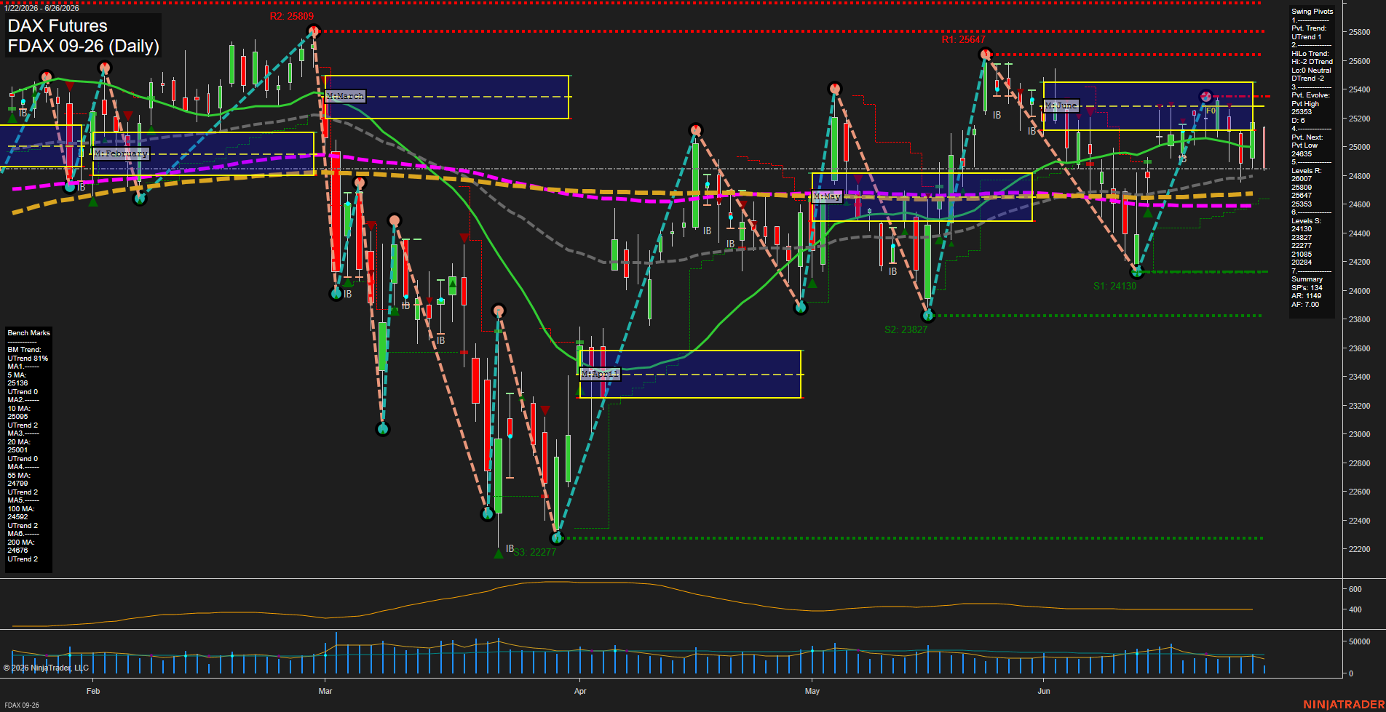Click the 25800 price axis label

pos(1359,32)
